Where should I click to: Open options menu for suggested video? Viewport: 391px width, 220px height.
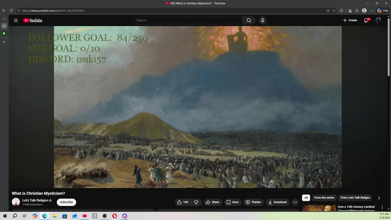382,207
